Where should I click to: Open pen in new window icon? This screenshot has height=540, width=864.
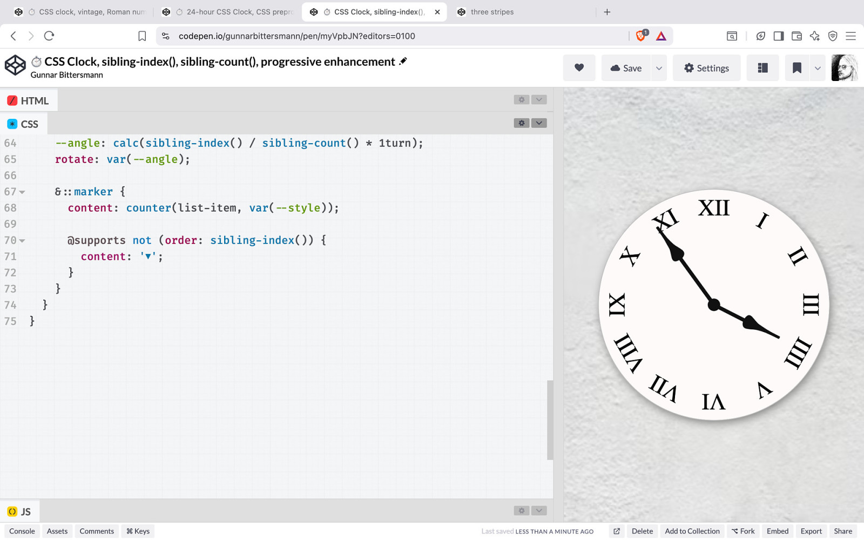pos(617,531)
